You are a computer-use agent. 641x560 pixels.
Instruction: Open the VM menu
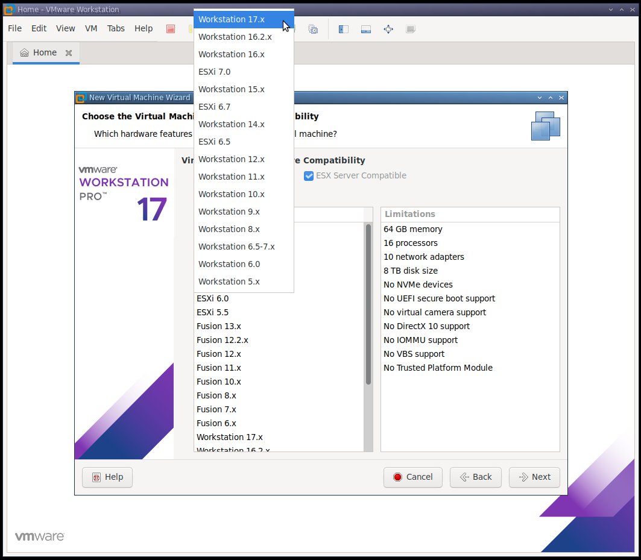(x=91, y=28)
